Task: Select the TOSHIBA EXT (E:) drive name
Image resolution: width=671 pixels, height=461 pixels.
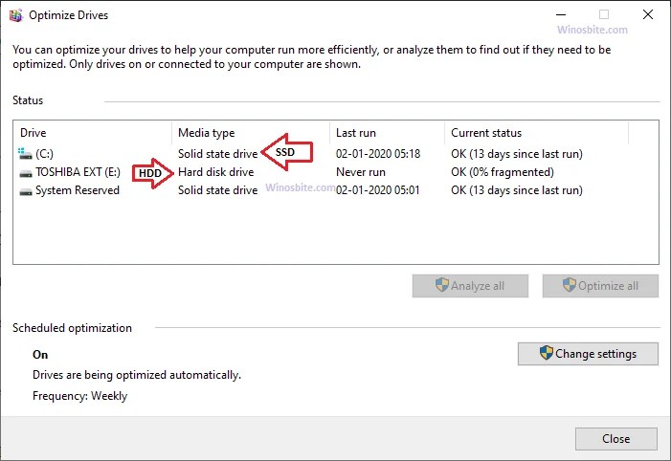Action: point(78,172)
